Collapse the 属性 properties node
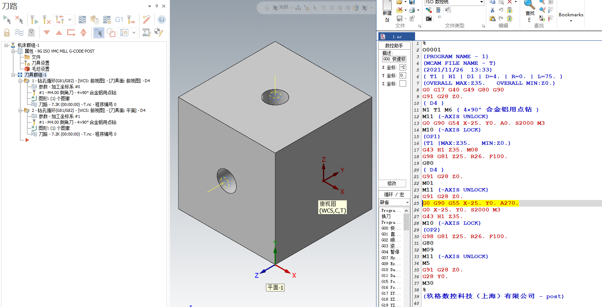602x307 pixels. click(13, 51)
